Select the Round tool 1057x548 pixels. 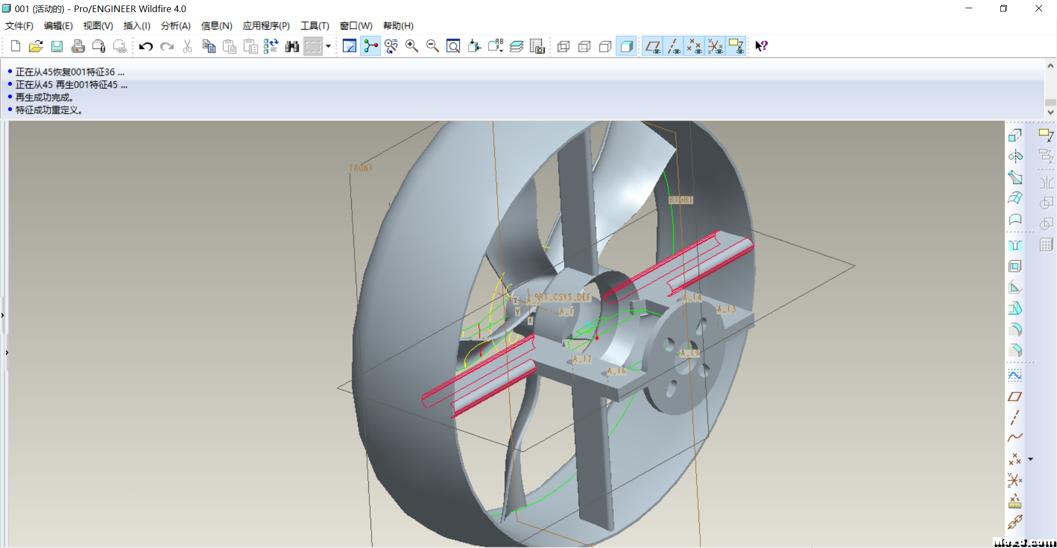1015,329
